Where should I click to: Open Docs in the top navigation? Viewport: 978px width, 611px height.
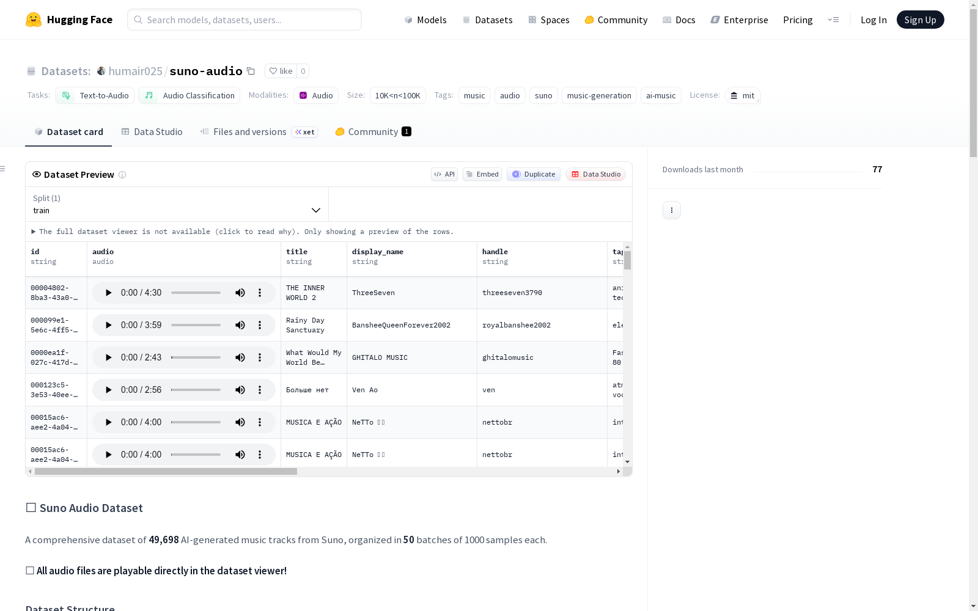point(679,20)
